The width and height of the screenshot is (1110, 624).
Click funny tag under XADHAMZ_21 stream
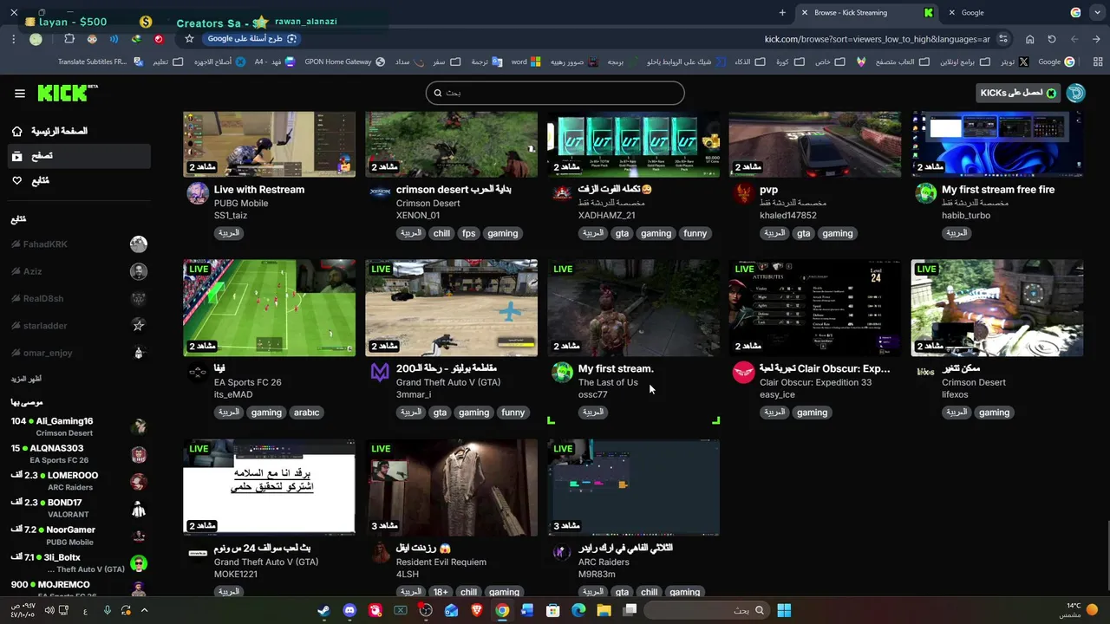pos(695,233)
